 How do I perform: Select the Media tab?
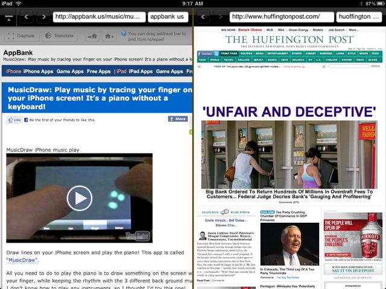259,54
